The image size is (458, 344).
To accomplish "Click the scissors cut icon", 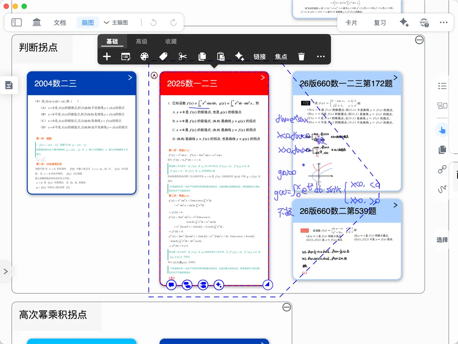I will [x=183, y=57].
